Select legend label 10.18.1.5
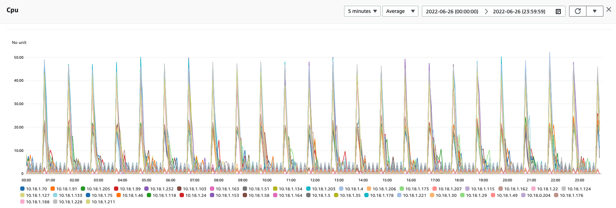Image resolution: width=616 pixels, height=208 pixels. 321,195
